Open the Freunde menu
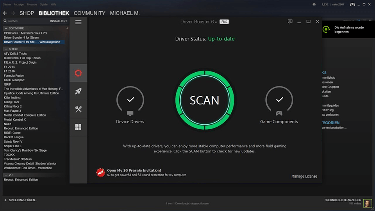Image resolution: width=375 pixels, height=211 pixels. [x=32, y=4]
